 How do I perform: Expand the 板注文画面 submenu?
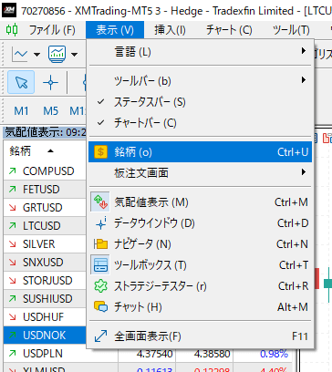coord(201,172)
